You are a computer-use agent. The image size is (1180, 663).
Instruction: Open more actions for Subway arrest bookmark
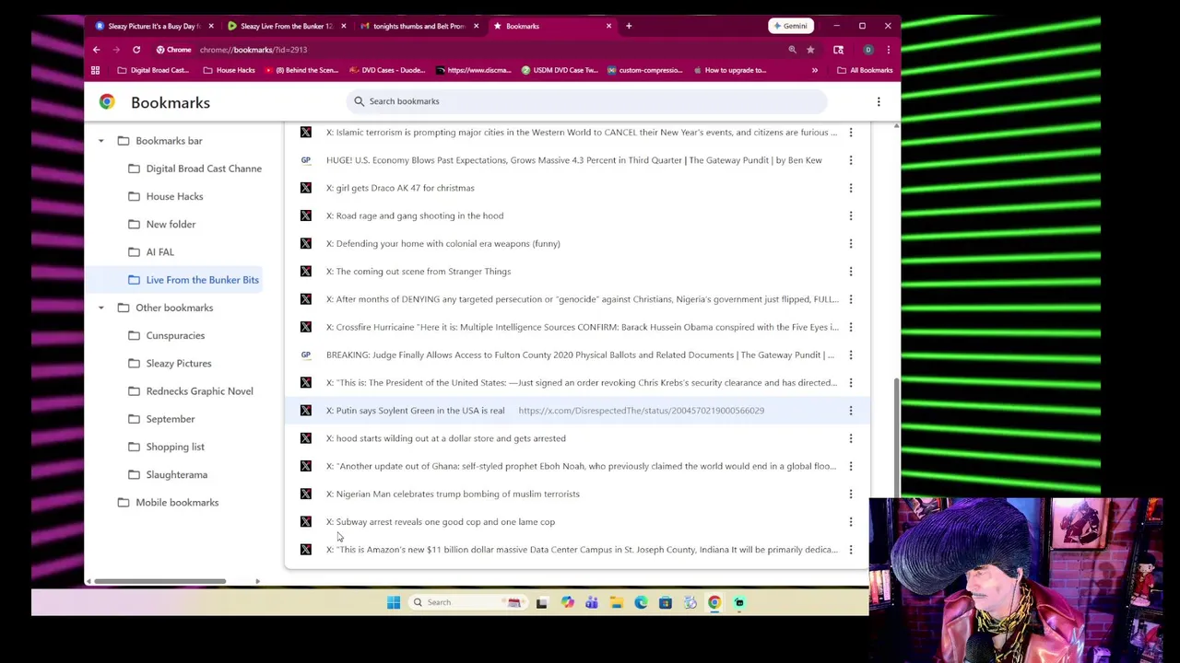[851, 522]
